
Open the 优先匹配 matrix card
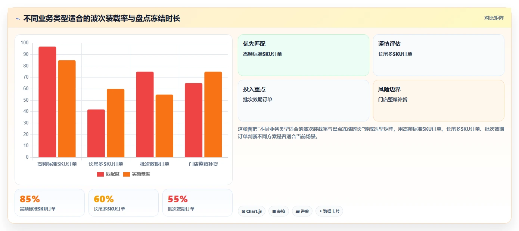coord(304,55)
